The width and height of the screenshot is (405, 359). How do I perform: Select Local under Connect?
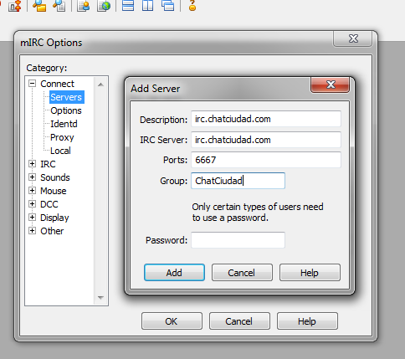click(60, 151)
